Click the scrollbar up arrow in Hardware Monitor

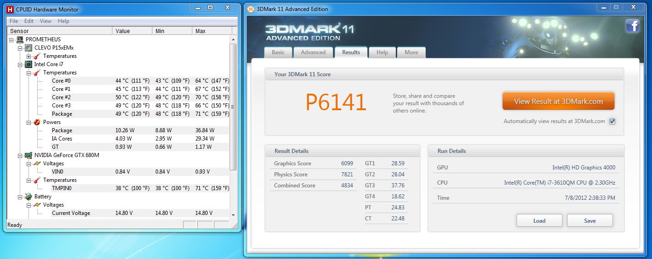[x=233, y=39]
